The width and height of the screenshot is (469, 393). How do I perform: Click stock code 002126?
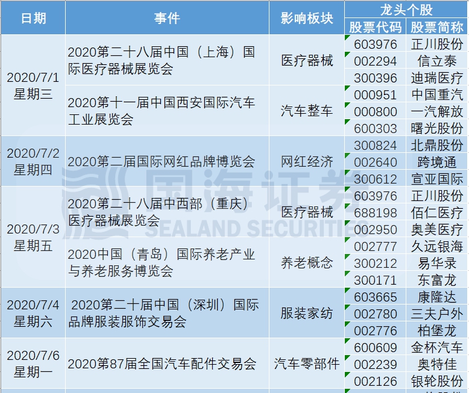click(376, 381)
